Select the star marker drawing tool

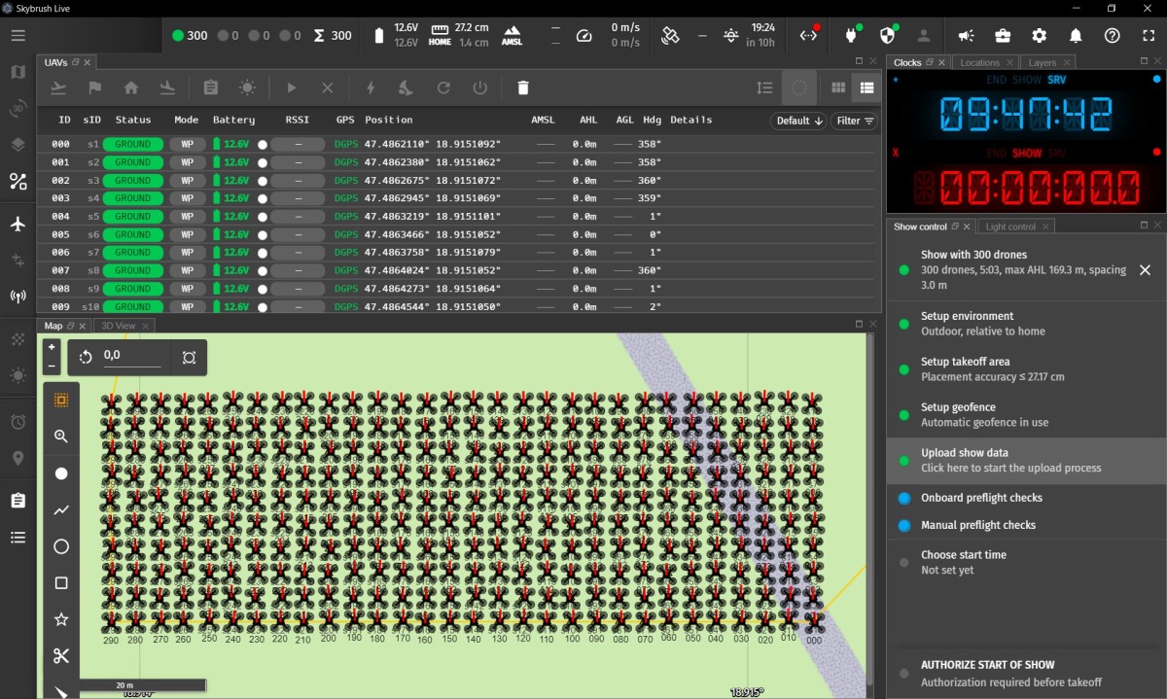click(61, 619)
